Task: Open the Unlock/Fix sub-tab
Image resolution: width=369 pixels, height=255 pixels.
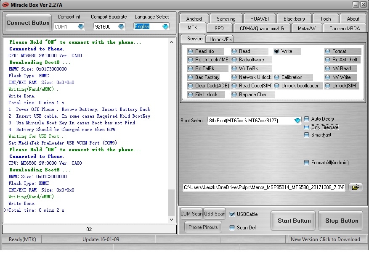Action: click(220, 39)
